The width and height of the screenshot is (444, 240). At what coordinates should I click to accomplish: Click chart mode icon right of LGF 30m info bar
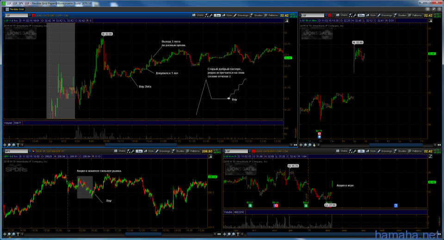[x=431, y=21]
